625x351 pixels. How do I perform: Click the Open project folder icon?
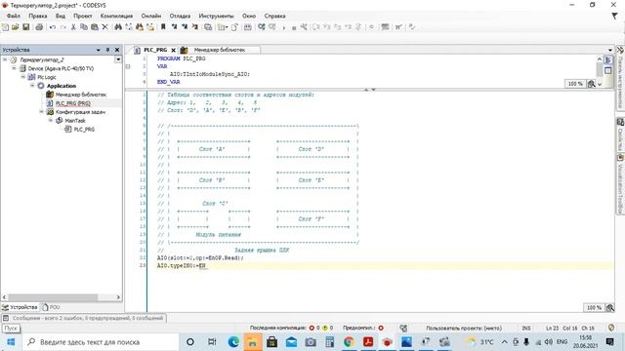point(16,27)
